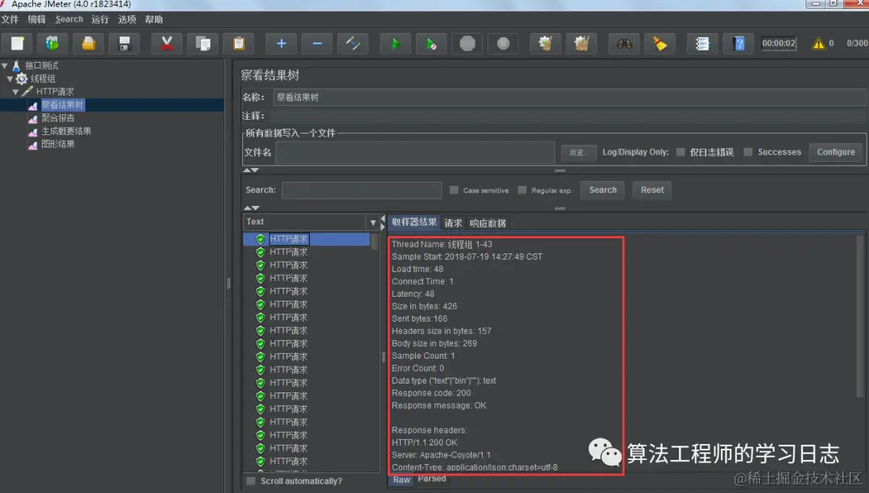Start the test with the green play icon

[395, 43]
